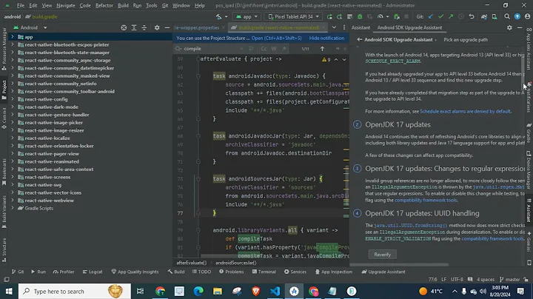Click Apply Changes and Restart Activity icon

click(x=339, y=16)
